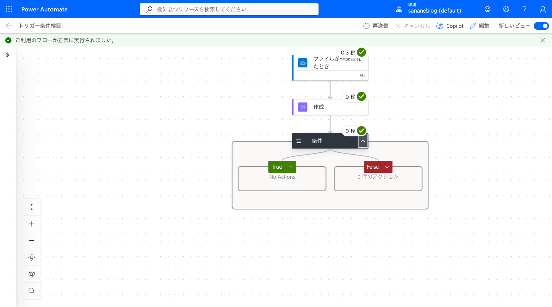The width and height of the screenshot is (552, 307).
Task: Open the ファイルが作成されたとき trigger card
Action: click(330, 68)
